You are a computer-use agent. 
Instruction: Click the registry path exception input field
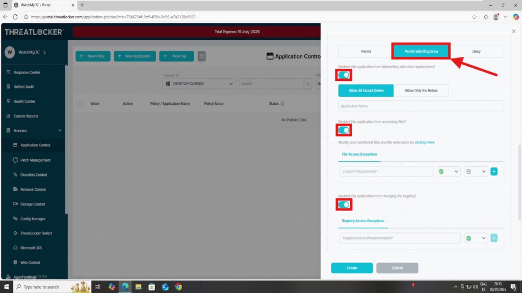pyautogui.click(x=401, y=238)
